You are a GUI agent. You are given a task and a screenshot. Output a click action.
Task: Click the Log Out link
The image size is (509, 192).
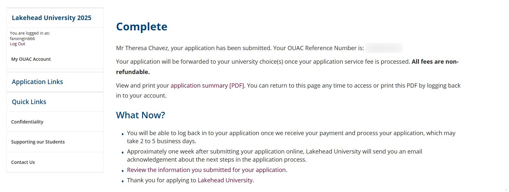17,44
